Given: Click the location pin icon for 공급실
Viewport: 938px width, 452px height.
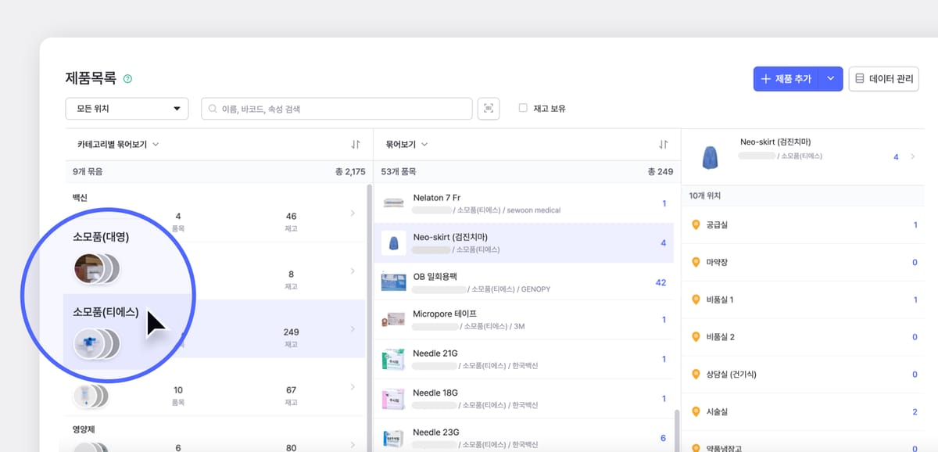Looking at the screenshot, I should pos(696,225).
